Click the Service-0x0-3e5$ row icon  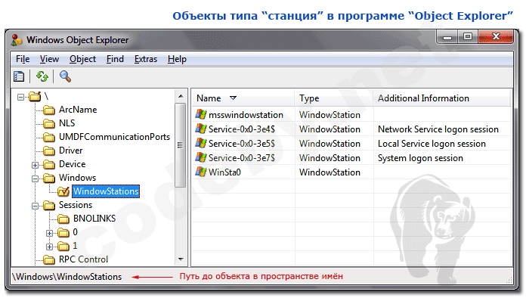[200, 143]
